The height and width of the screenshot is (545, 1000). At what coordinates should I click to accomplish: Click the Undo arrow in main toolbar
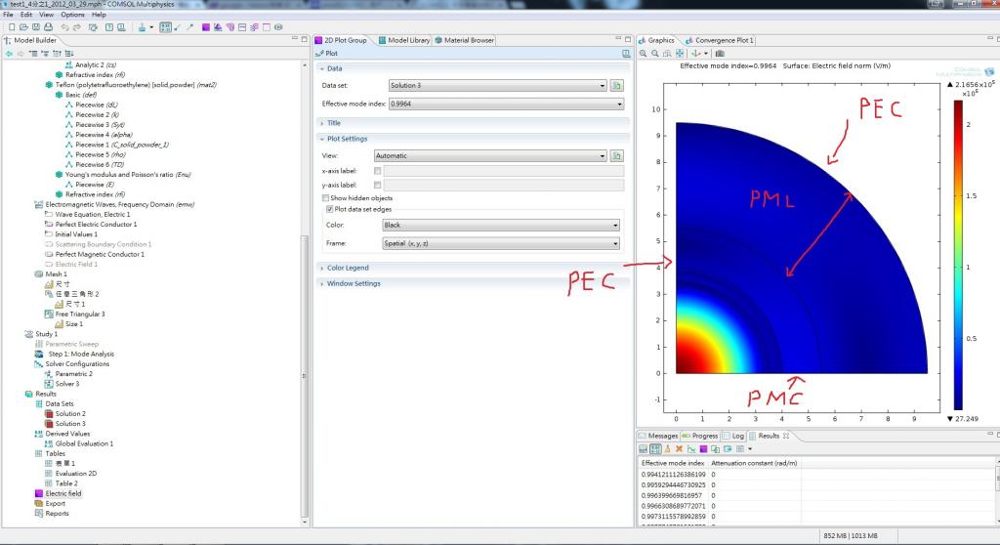pyautogui.click(x=64, y=27)
